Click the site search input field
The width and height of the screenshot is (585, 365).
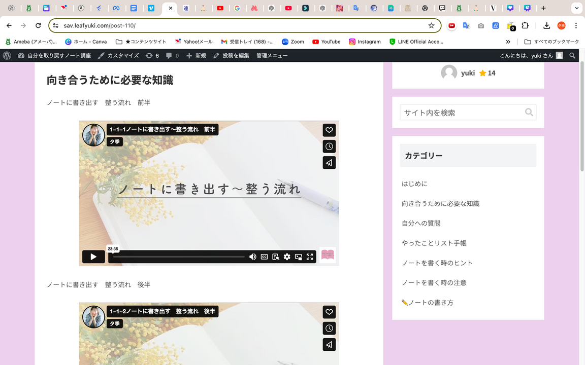click(x=461, y=113)
